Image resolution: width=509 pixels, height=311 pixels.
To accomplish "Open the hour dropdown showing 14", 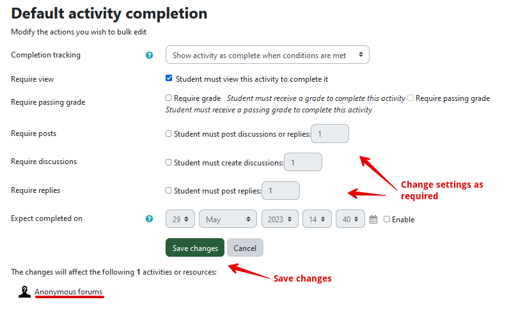I will [317, 219].
